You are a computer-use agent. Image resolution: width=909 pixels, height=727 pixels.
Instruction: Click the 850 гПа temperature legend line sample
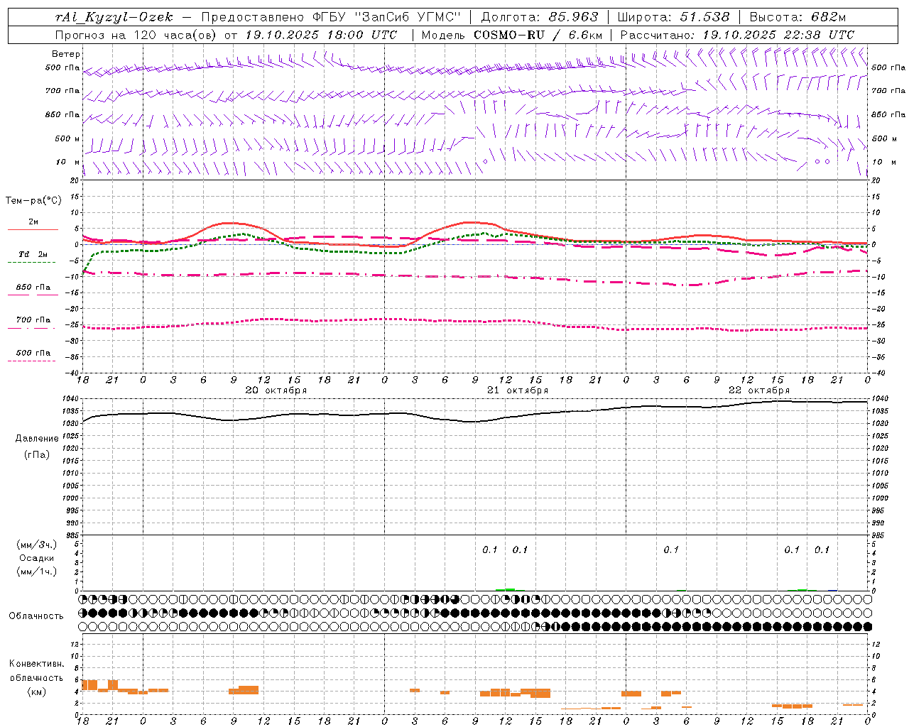[x=33, y=295]
